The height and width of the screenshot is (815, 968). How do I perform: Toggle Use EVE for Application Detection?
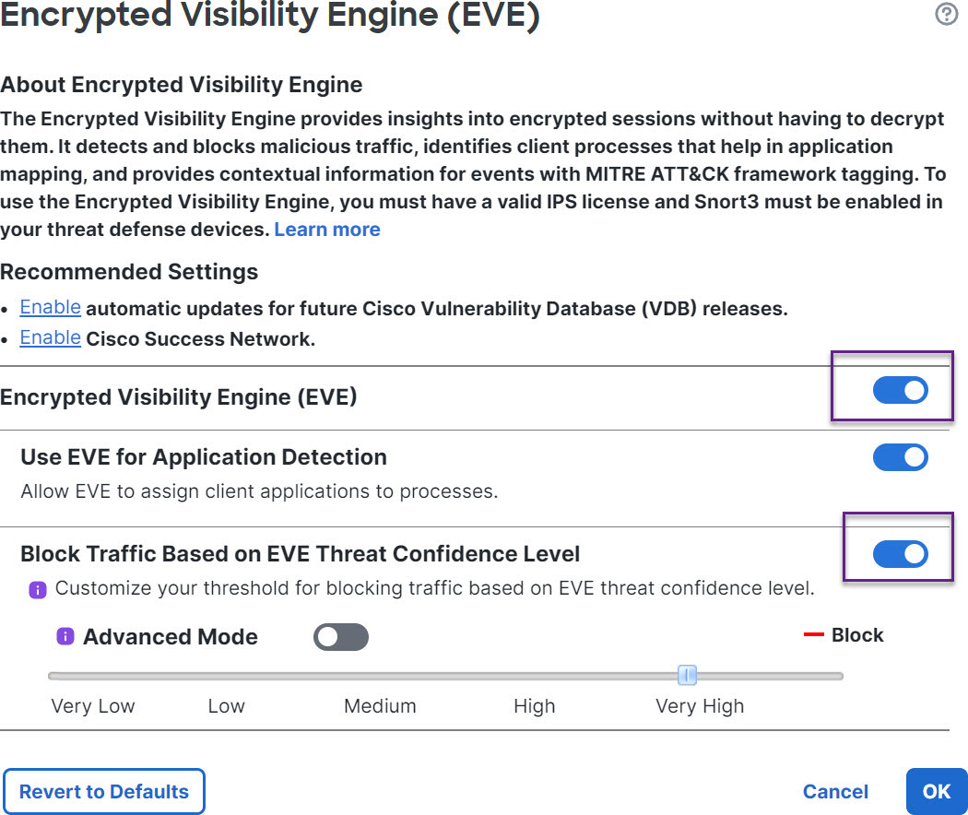900,457
